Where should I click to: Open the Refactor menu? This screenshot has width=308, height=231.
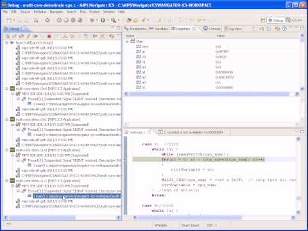click(x=40, y=12)
